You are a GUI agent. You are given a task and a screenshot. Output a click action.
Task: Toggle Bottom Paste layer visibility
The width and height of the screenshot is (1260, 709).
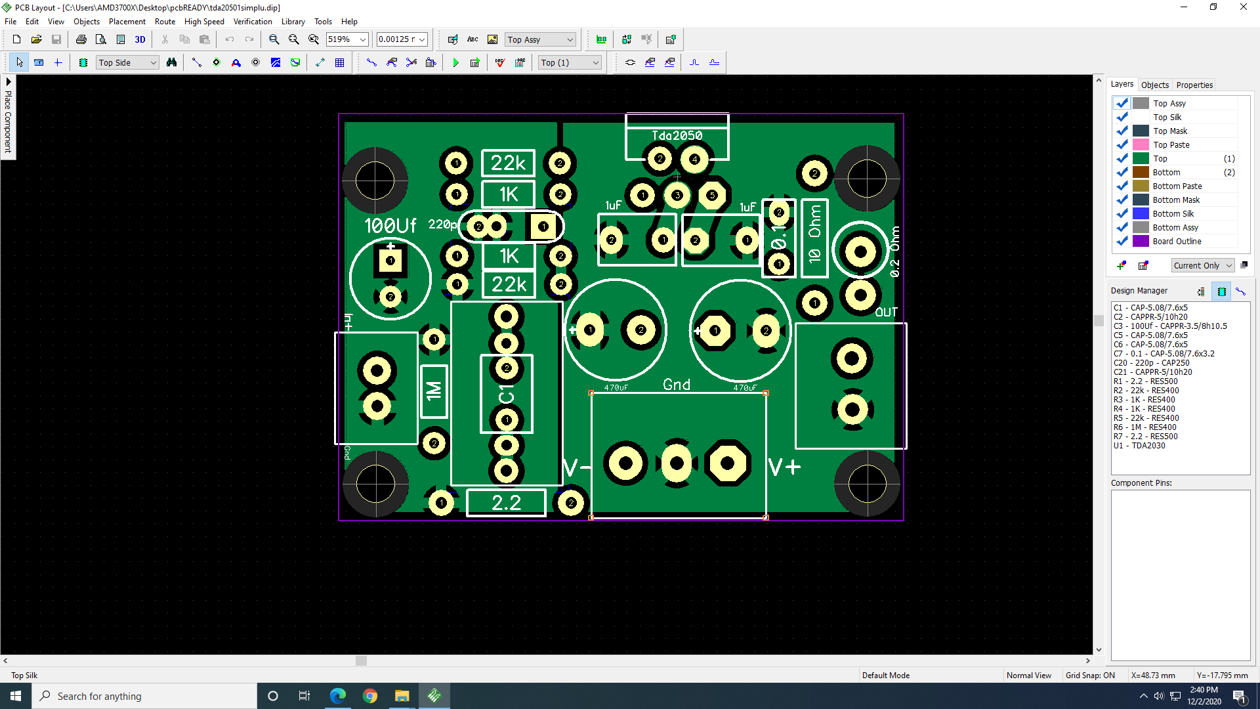[1122, 186]
